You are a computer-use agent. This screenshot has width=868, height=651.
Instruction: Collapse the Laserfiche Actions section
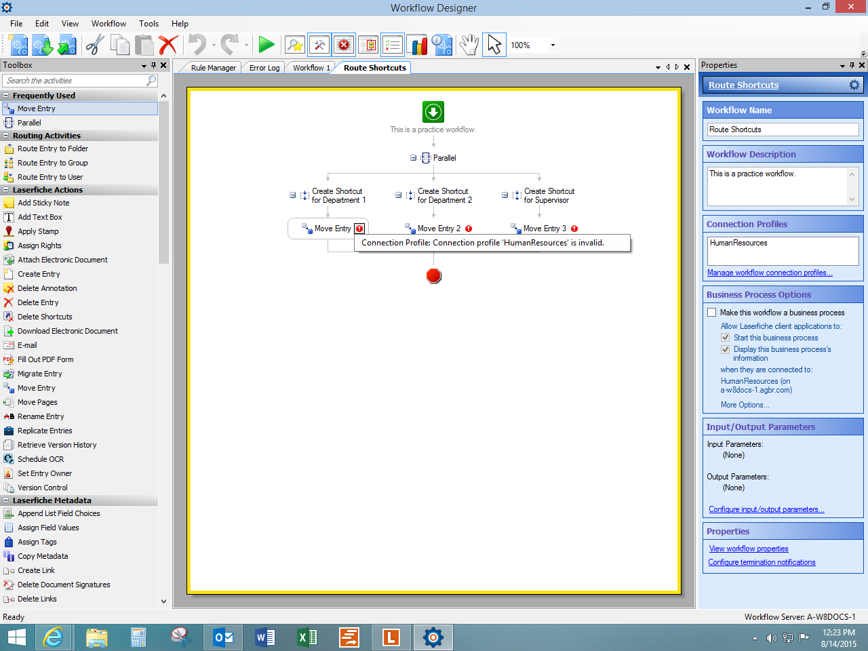[6, 190]
